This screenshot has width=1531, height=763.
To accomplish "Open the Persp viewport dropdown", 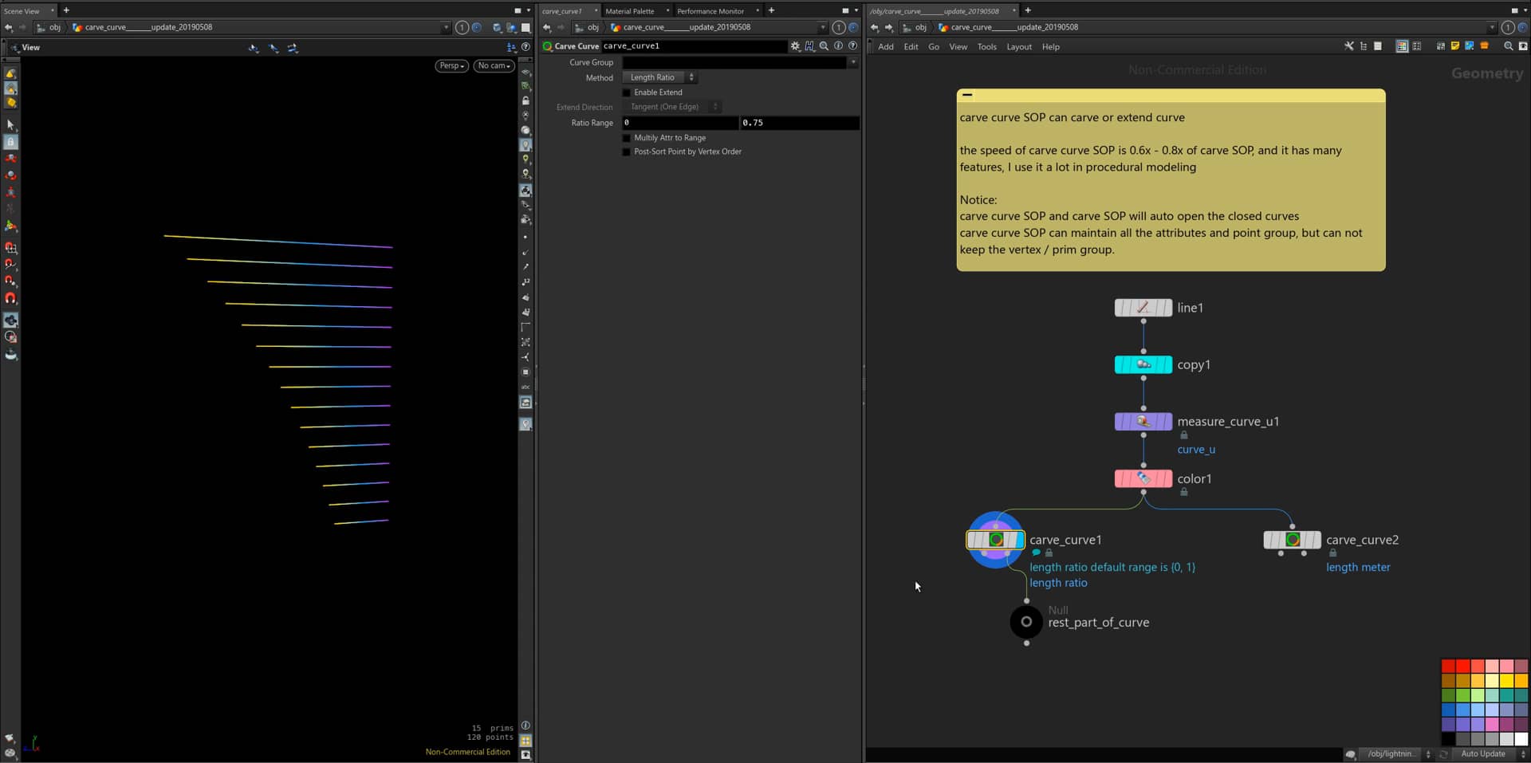I will (451, 65).
